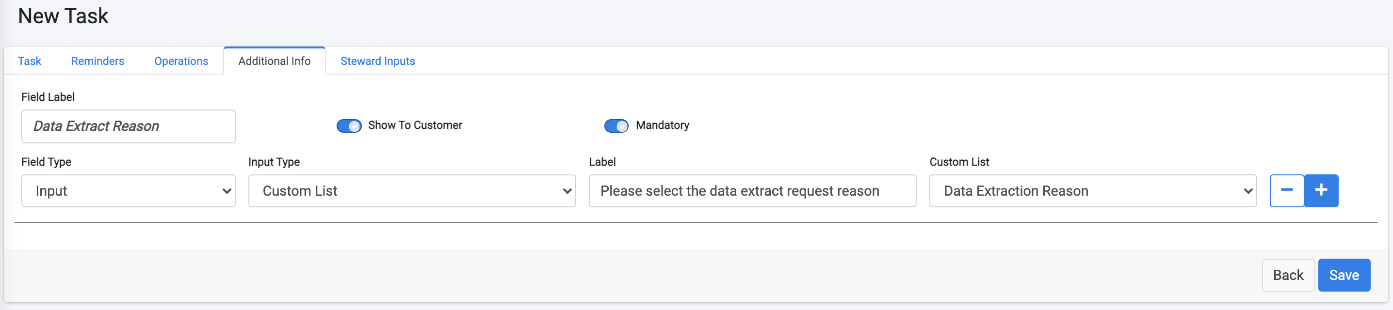Click the Show To Customer label text
Screen dimensions: 1393x310
[415, 125]
